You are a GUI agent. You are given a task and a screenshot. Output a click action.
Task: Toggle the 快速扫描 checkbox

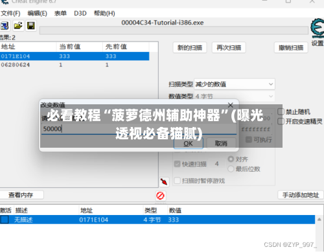click(177, 164)
